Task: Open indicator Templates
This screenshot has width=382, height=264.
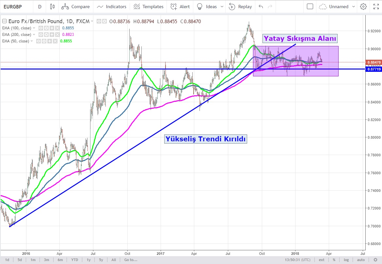Action: click(149, 7)
